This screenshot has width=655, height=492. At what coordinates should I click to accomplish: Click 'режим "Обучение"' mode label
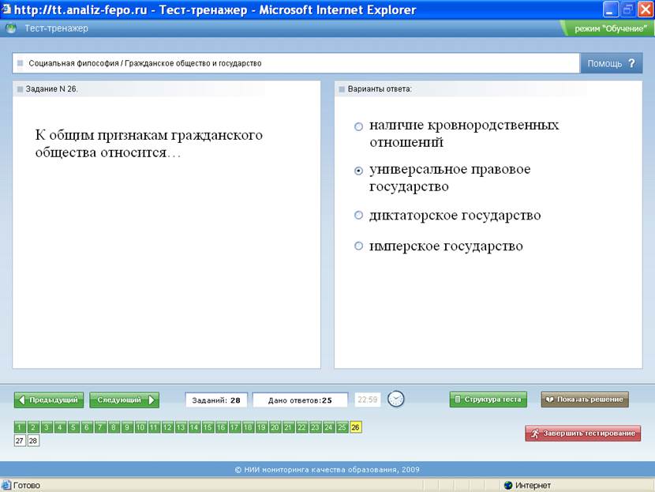[611, 29]
